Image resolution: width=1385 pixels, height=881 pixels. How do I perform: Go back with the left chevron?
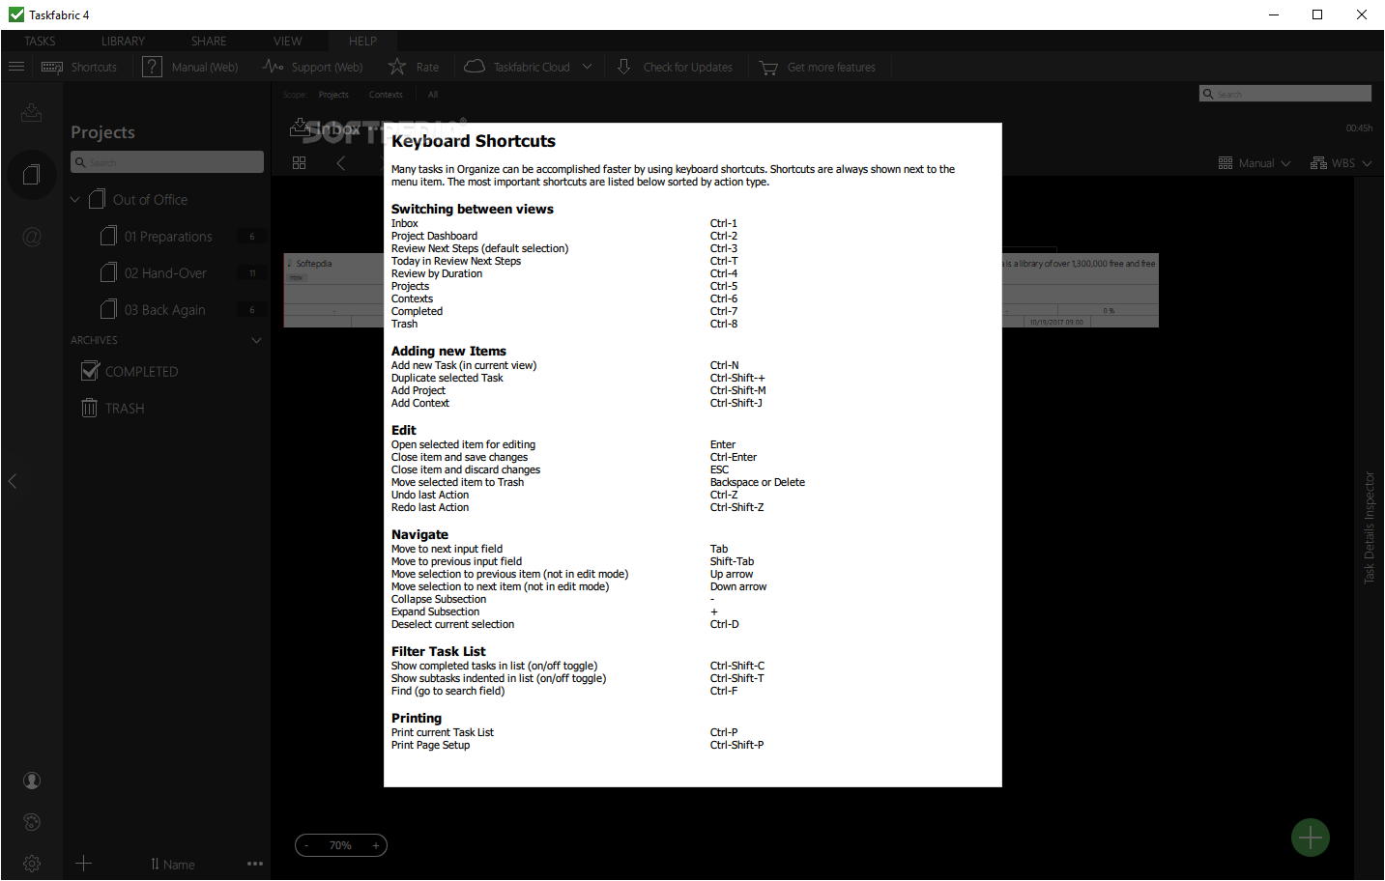[341, 163]
